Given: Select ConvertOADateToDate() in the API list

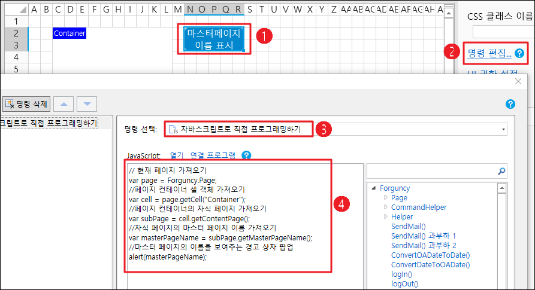Looking at the screenshot, I should click(430, 255).
